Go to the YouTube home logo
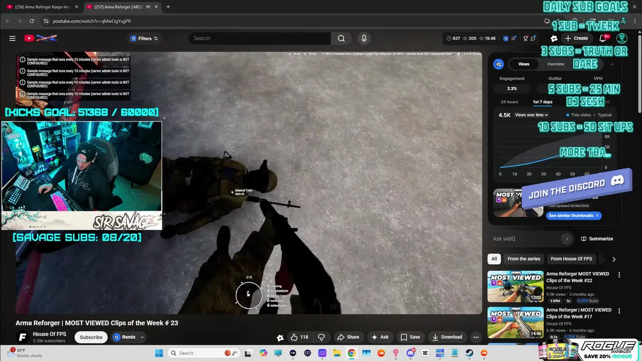This screenshot has width=642, height=361. click(41, 38)
